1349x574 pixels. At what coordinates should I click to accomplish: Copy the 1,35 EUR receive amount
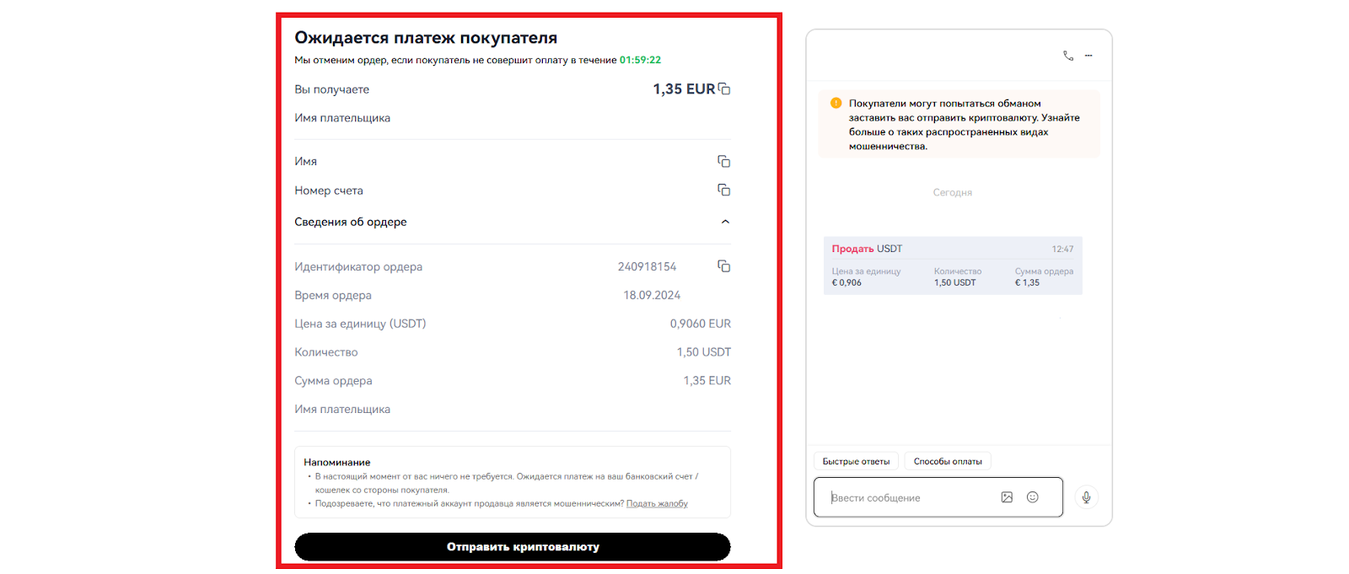point(724,89)
